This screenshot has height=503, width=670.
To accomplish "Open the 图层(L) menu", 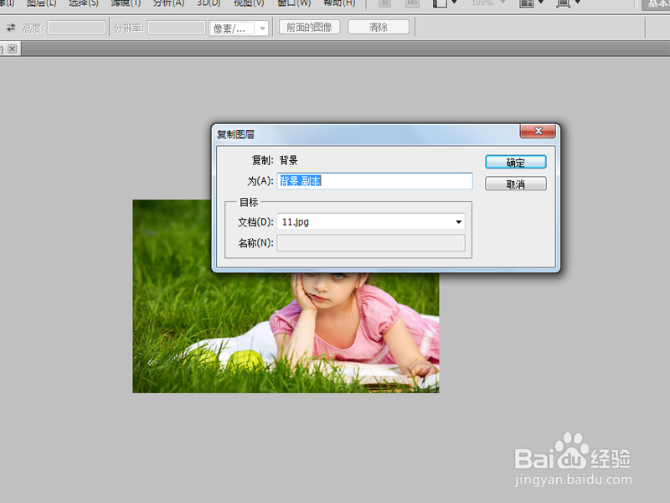I will 41,3.
